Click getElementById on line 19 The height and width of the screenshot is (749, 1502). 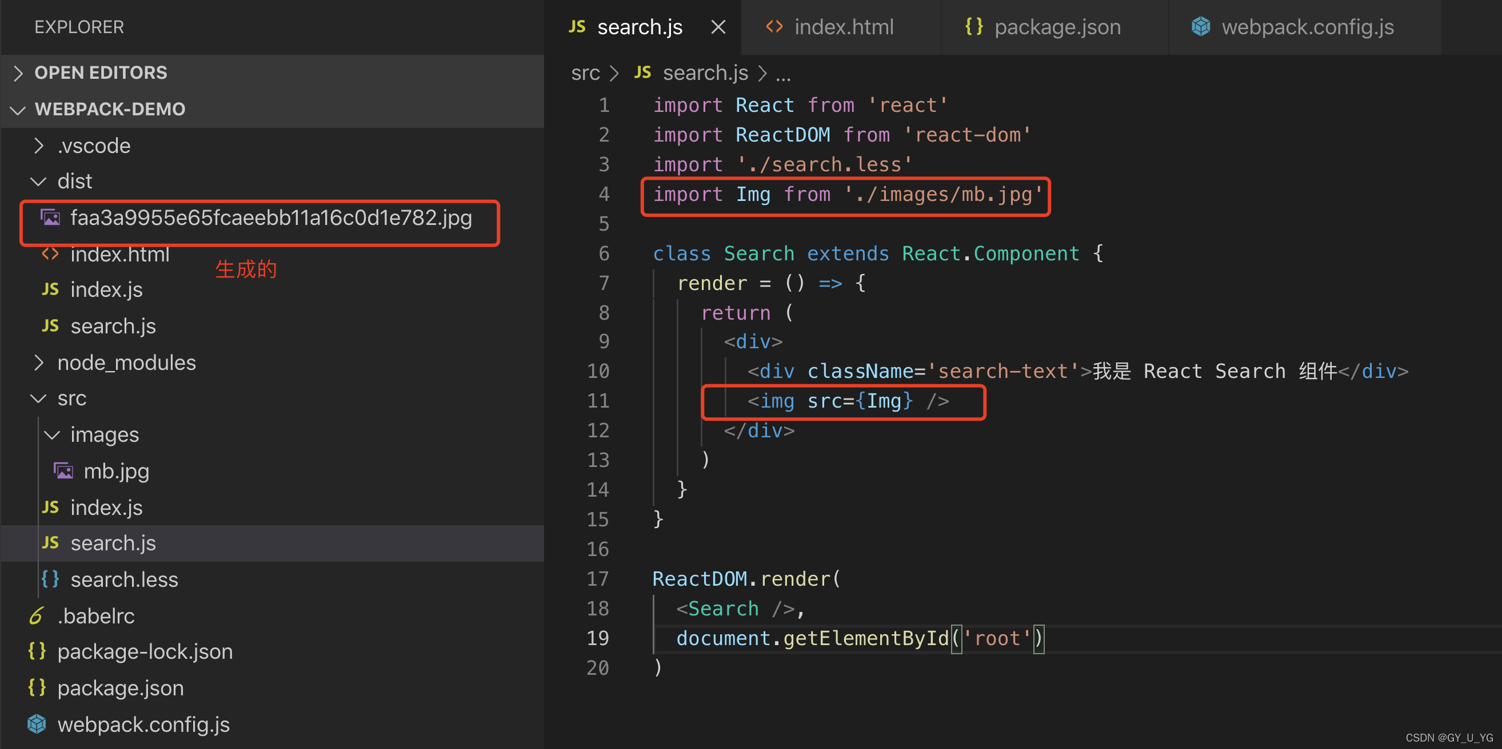pyautogui.click(x=866, y=638)
